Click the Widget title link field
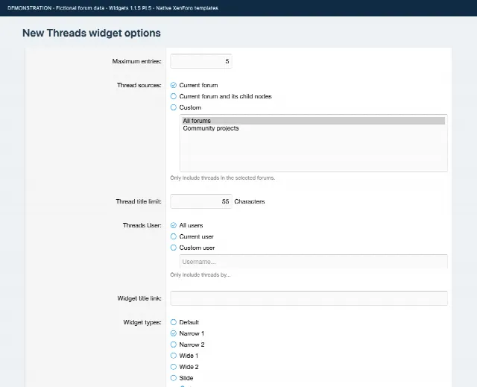This screenshot has height=387, width=477. pyautogui.click(x=309, y=298)
